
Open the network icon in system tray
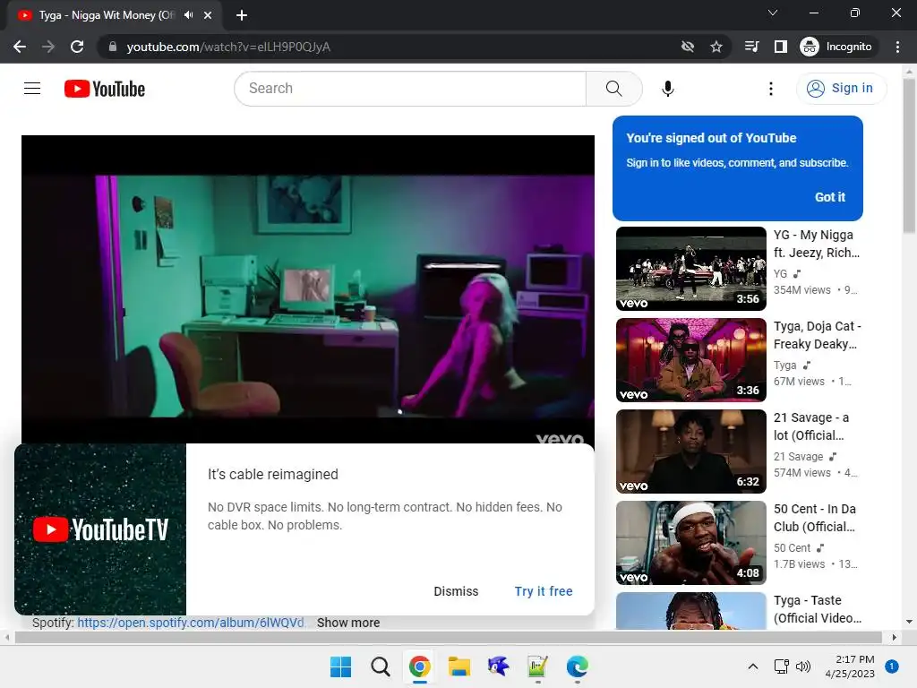click(x=781, y=666)
